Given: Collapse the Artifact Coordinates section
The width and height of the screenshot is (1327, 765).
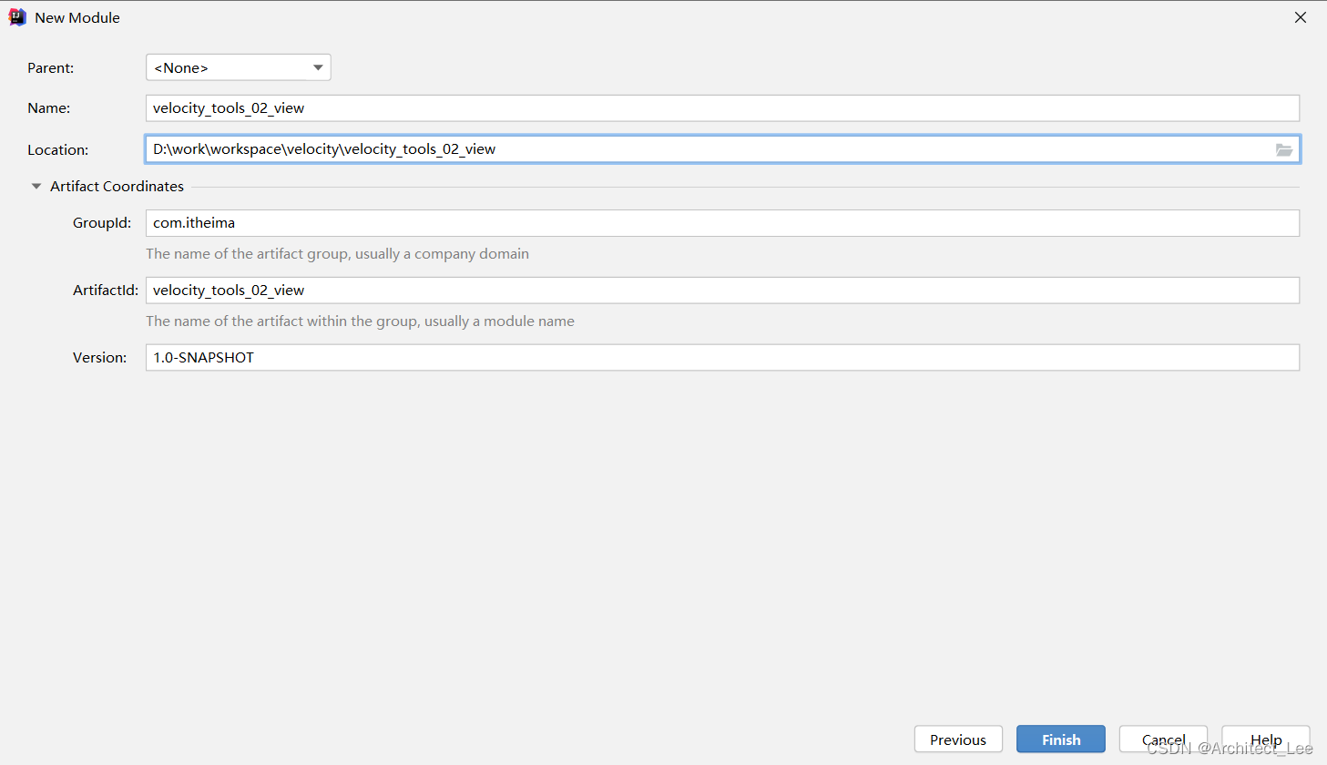Looking at the screenshot, I should coord(36,186).
